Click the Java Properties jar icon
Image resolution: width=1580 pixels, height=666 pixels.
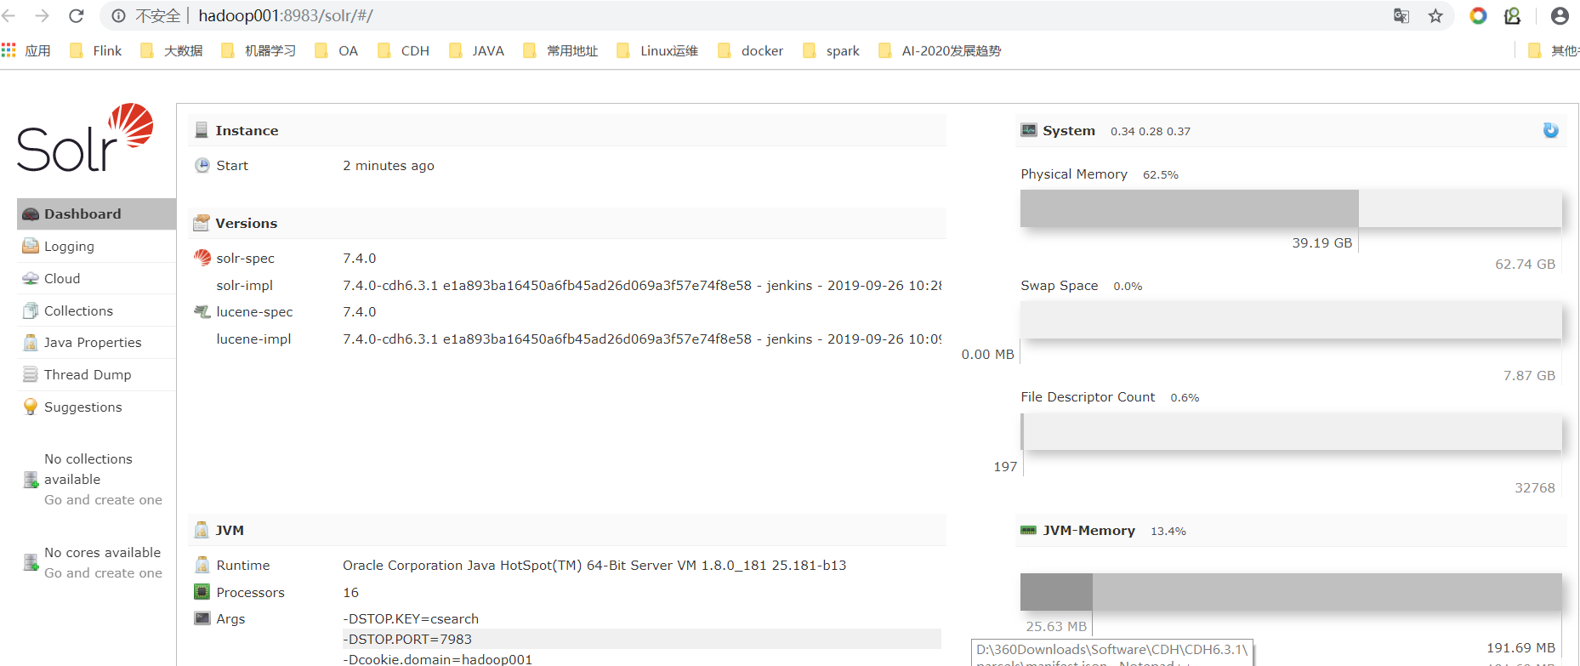tap(31, 343)
